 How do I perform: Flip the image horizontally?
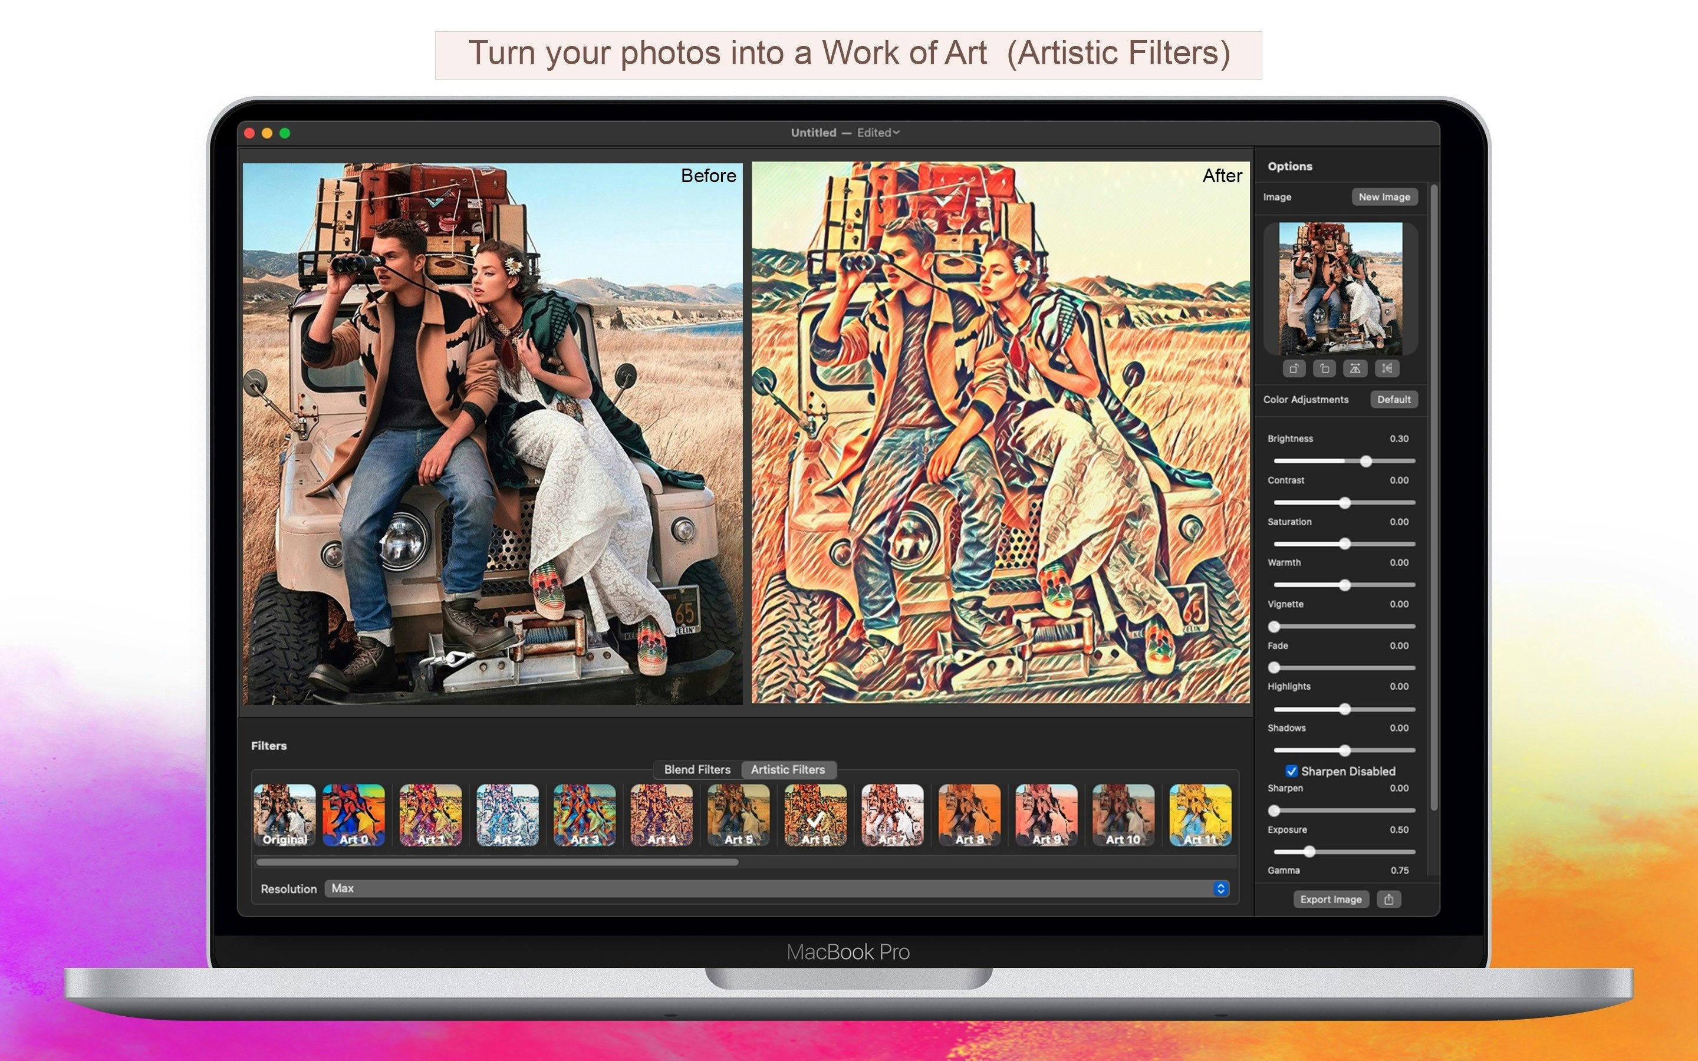pyautogui.click(x=1355, y=369)
